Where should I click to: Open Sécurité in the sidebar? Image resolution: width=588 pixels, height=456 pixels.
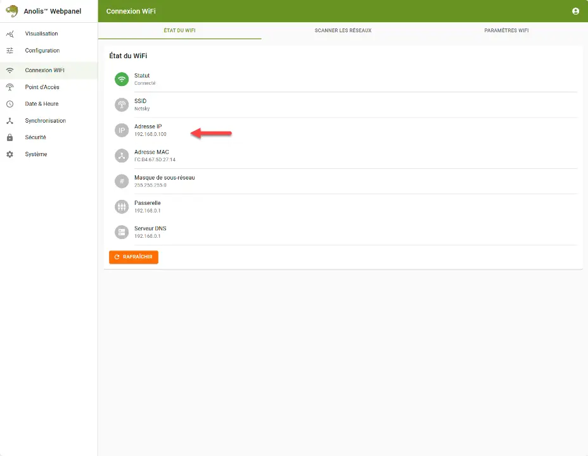coord(49,137)
